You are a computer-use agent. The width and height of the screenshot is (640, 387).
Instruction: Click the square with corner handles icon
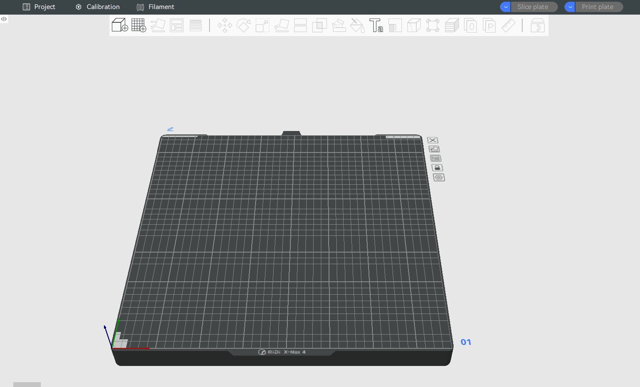tap(433, 25)
